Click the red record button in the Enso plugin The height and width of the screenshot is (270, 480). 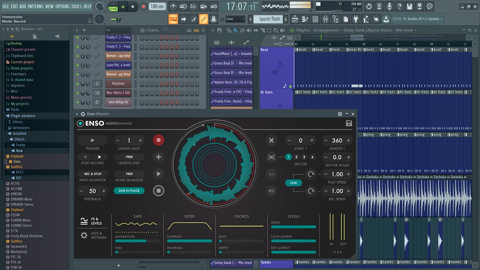(x=159, y=140)
